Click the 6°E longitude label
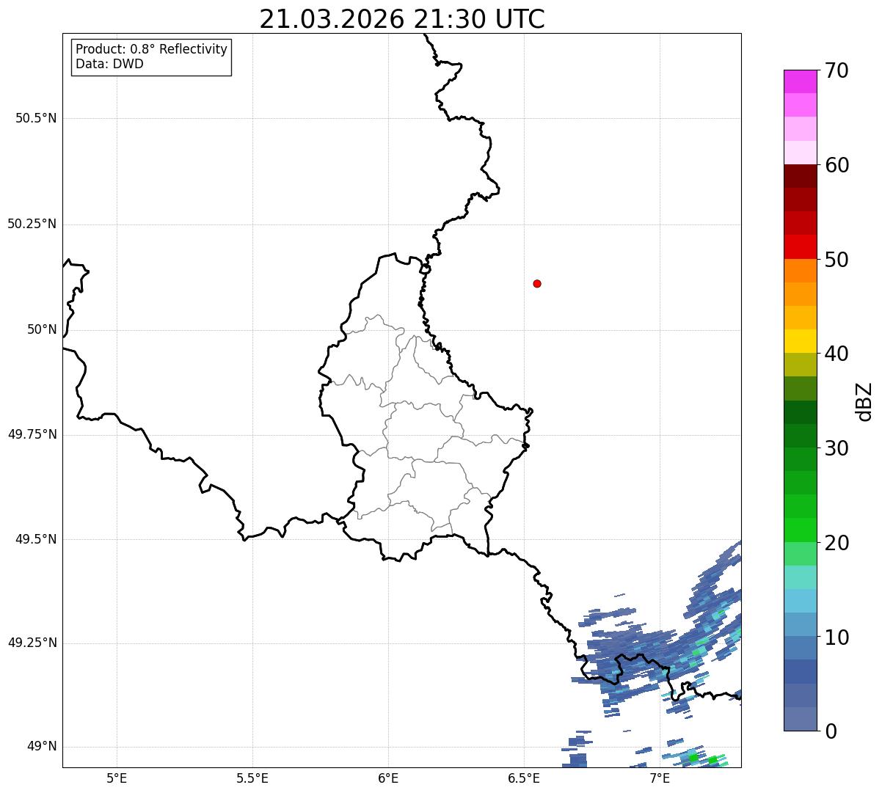 (388, 778)
